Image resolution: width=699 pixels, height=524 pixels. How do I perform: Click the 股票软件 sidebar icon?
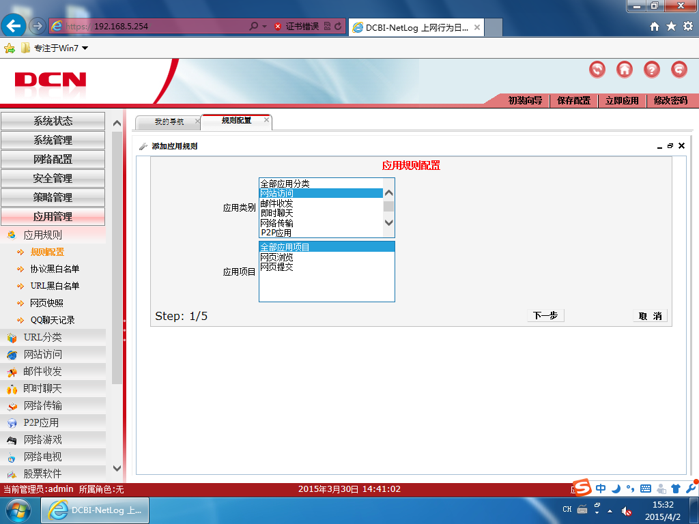click(12, 474)
